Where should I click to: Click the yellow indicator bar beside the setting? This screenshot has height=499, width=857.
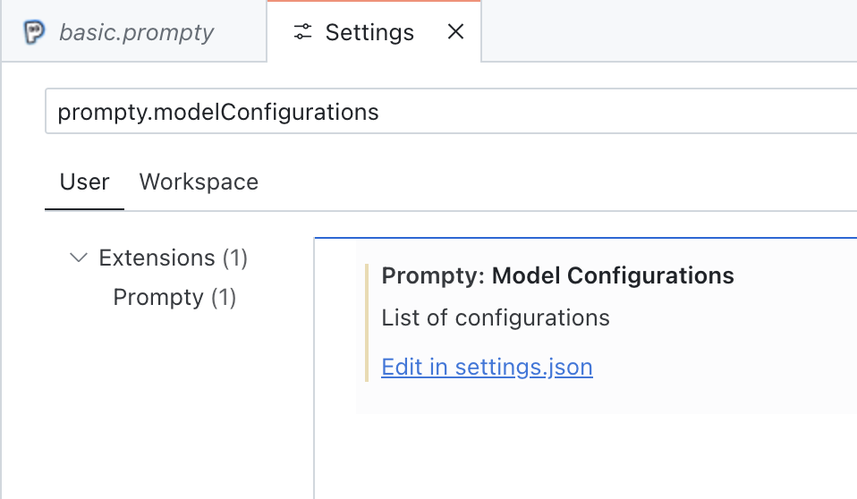pyautogui.click(x=367, y=322)
